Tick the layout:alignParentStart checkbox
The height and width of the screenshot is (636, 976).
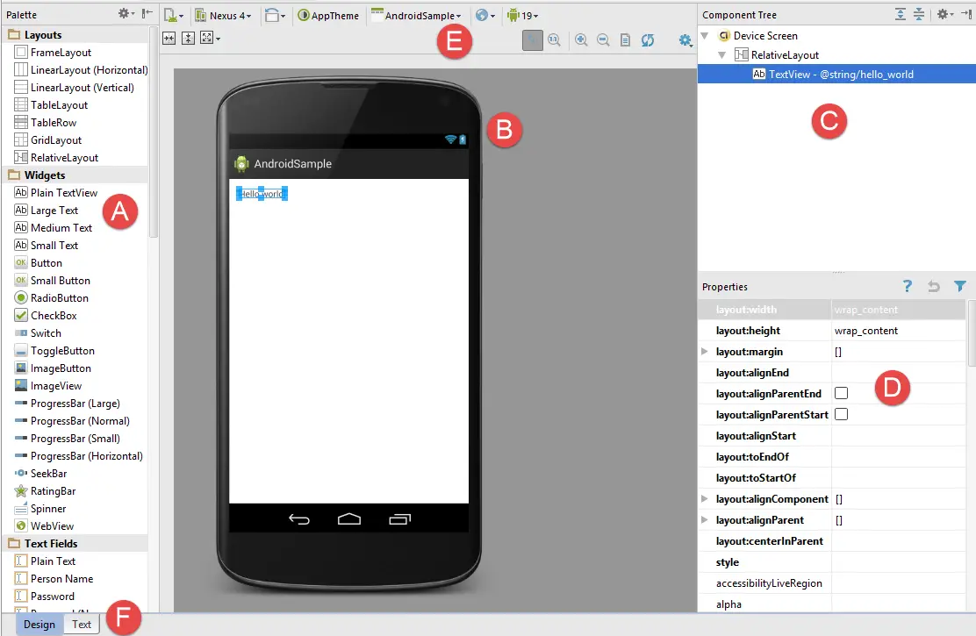[x=841, y=414]
